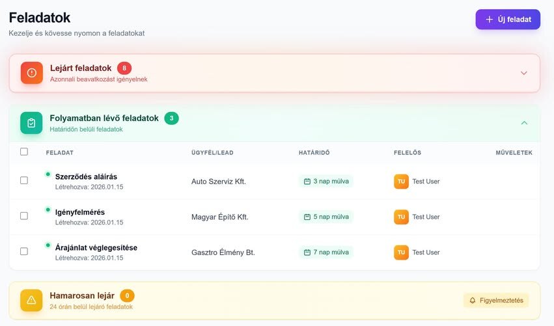Click the green status dot beside Szerződés aláírás
The height and width of the screenshot is (326, 554).
pos(48,174)
